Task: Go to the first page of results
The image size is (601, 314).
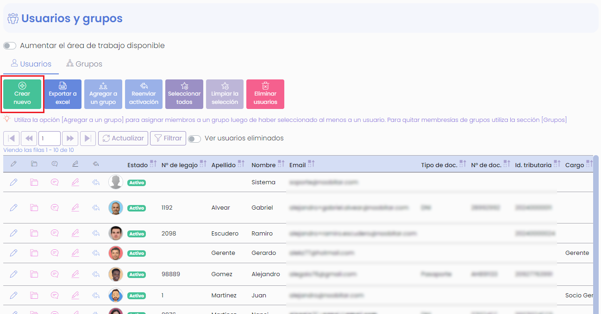Action: click(x=11, y=139)
